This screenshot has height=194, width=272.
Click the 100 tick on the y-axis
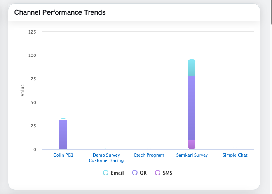click(x=32, y=55)
